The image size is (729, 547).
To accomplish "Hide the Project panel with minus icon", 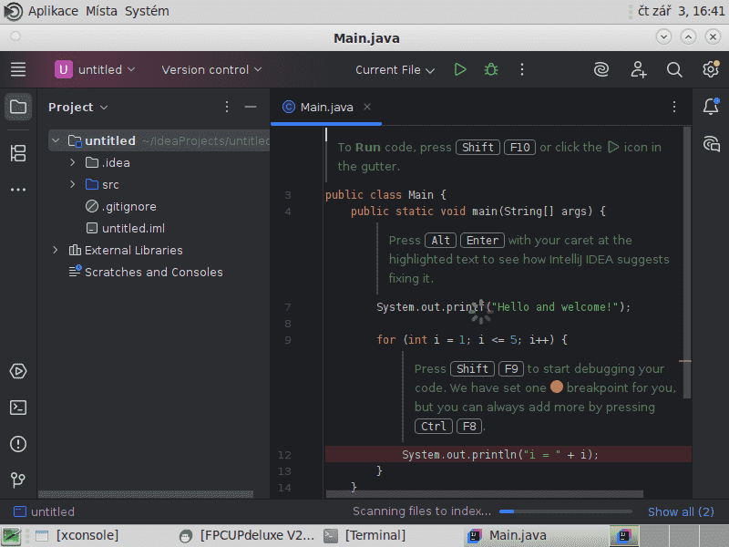I will coord(251,107).
